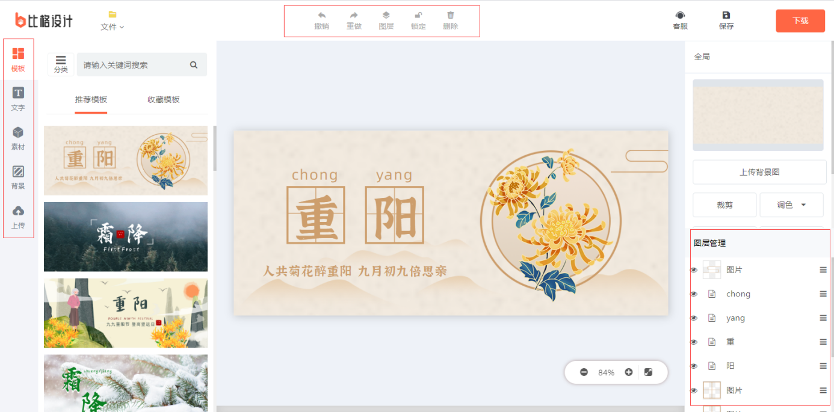The height and width of the screenshot is (412, 834).
Task: Click the 上传 upload cloud icon
Action: (18, 211)
